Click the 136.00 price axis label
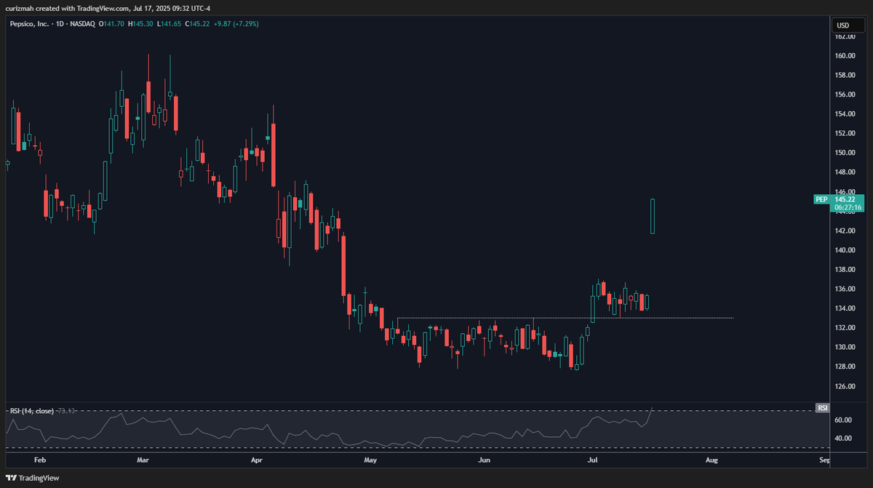The image size is (873, 488). 845,289
